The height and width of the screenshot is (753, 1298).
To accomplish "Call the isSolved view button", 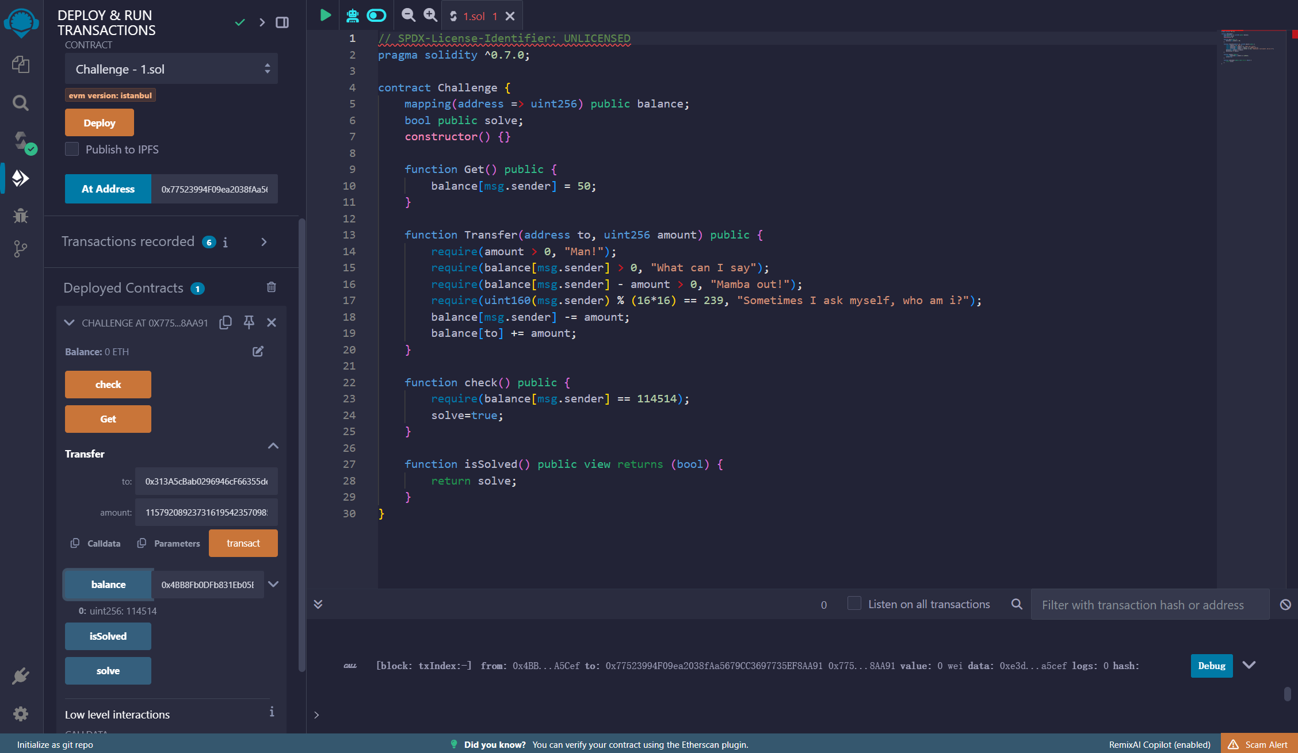I will pos(108,636).
